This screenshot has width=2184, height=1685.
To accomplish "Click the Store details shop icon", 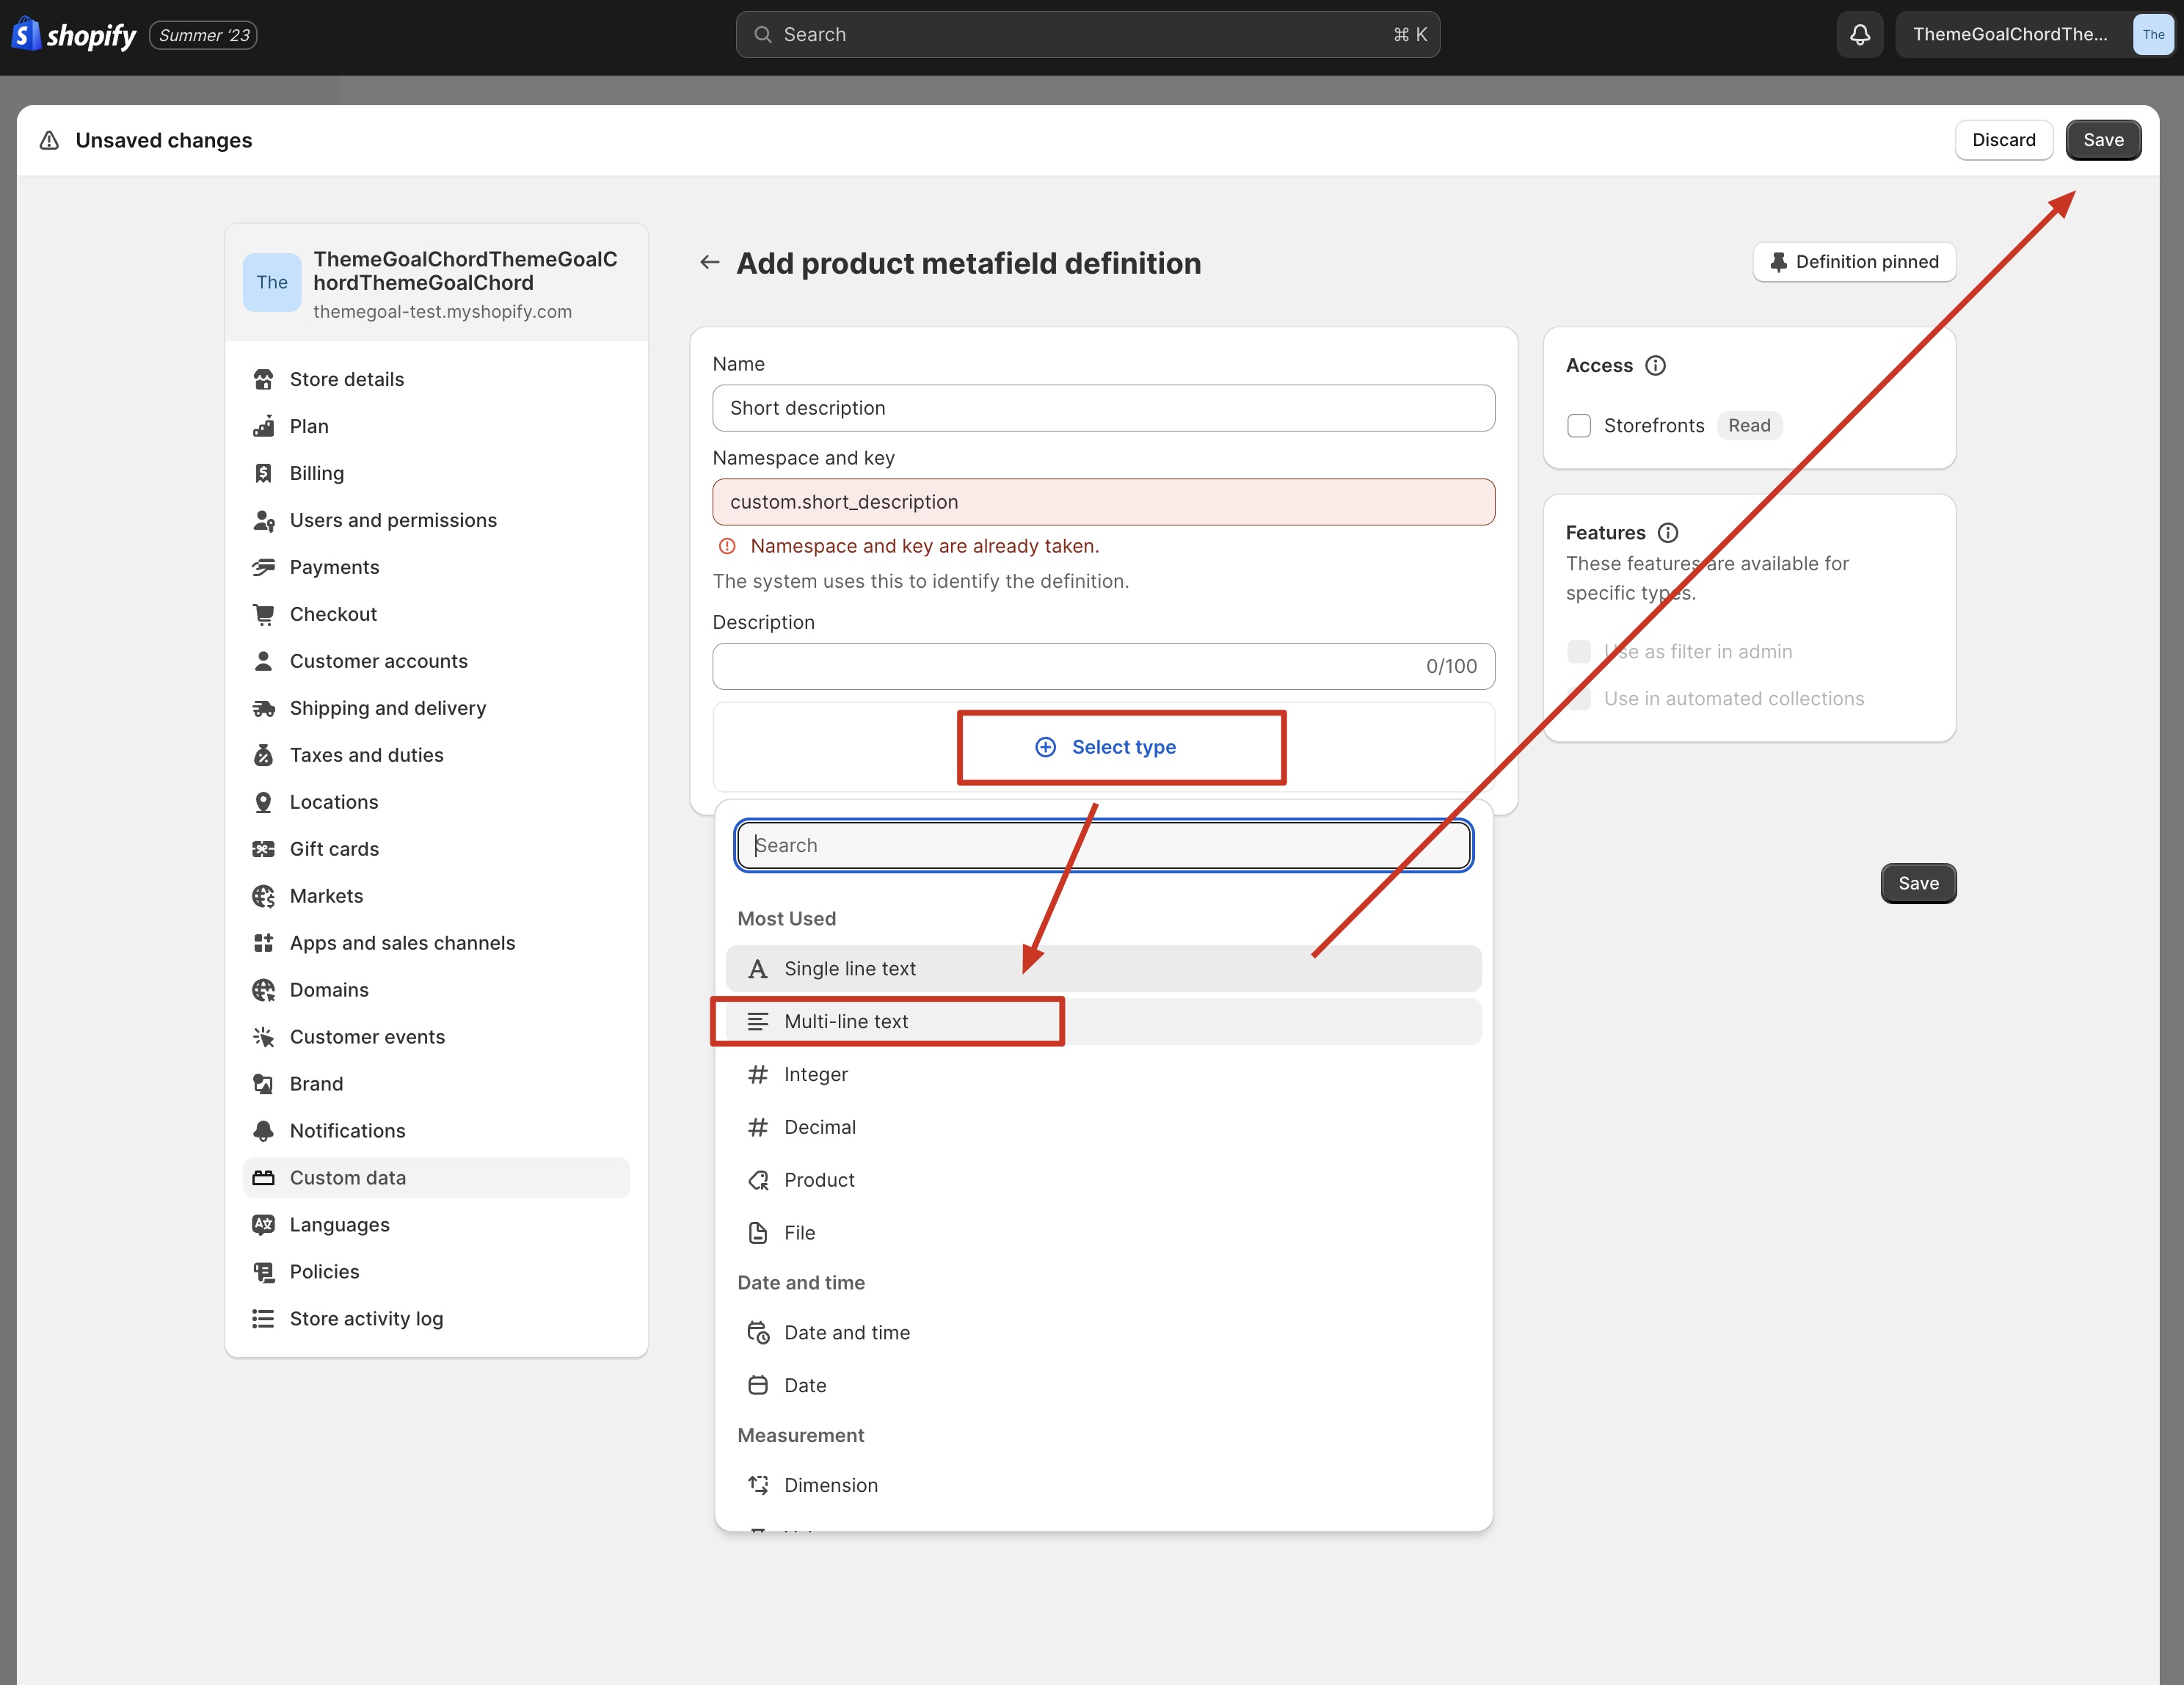I will point(264,380).
